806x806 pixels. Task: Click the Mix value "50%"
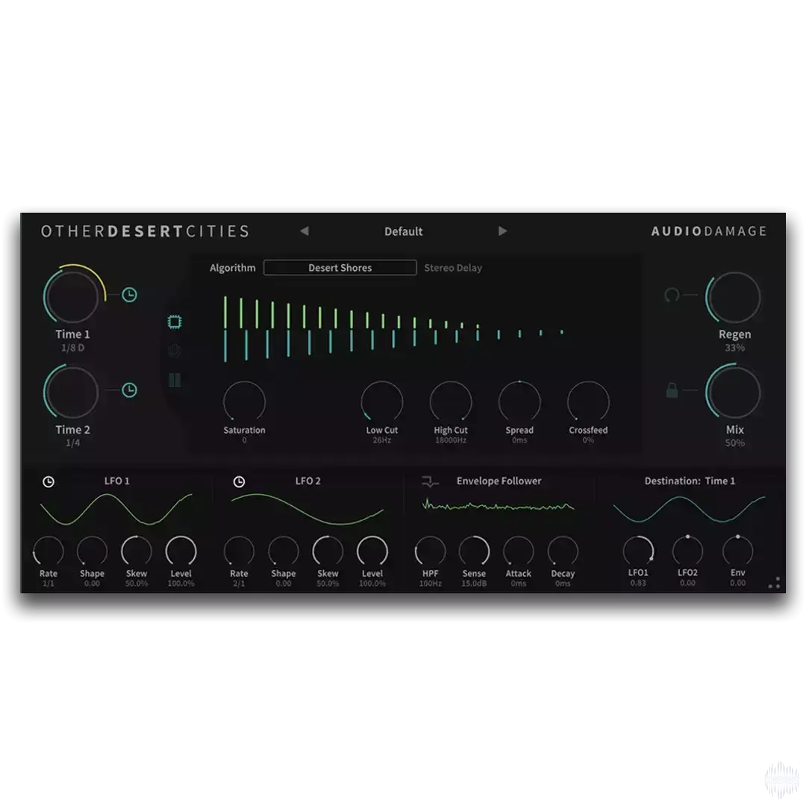pos(734,443)
